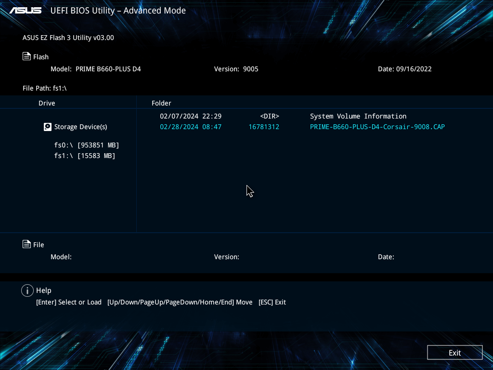Click the ASUS logo in the header
Screen dimensions: 493x370
26,11
